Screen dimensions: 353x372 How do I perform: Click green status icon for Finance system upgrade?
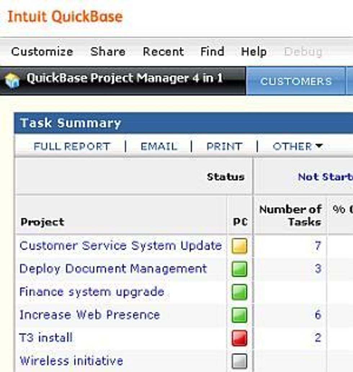click(x=240, y=292)
